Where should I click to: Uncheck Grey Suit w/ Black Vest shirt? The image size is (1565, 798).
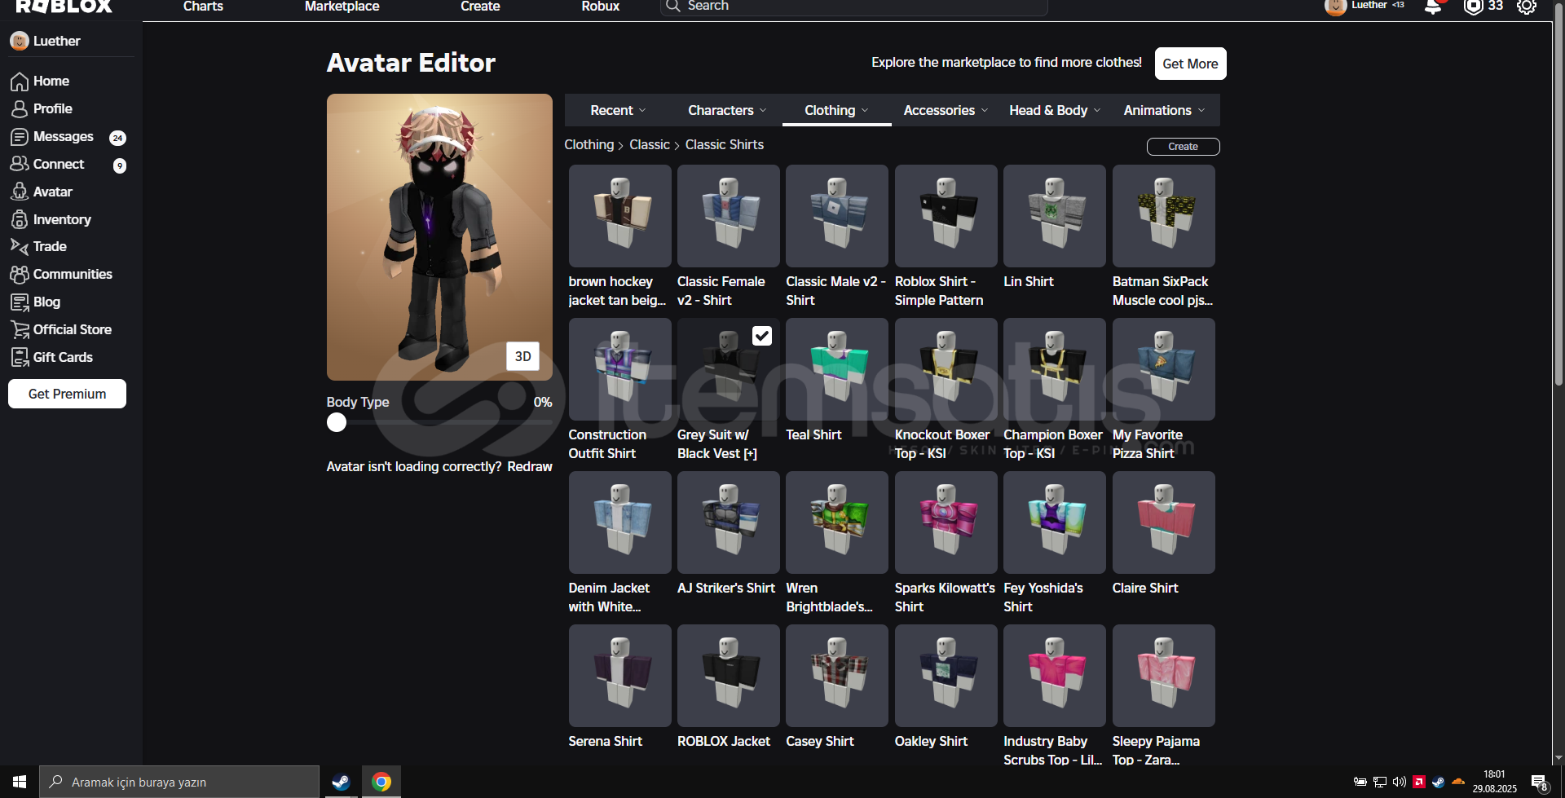pos(762,336)
